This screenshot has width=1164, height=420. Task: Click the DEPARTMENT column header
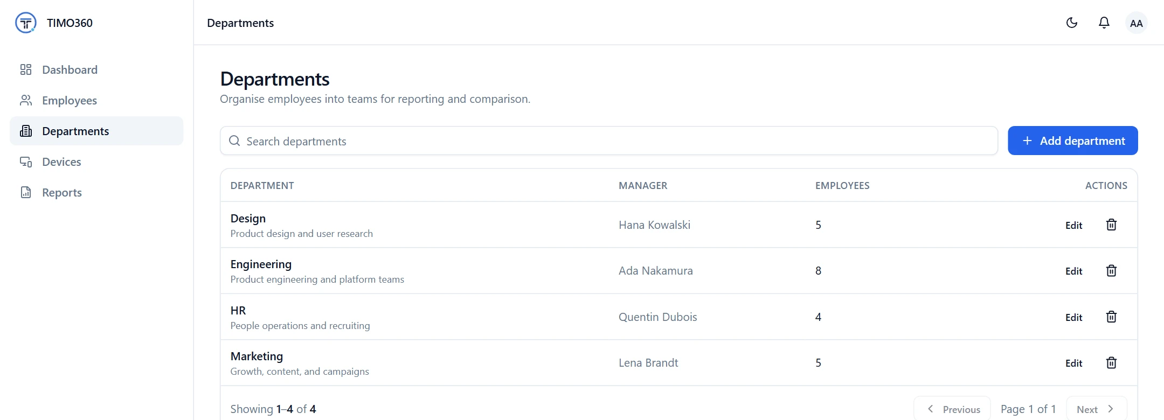pos(262,185)
